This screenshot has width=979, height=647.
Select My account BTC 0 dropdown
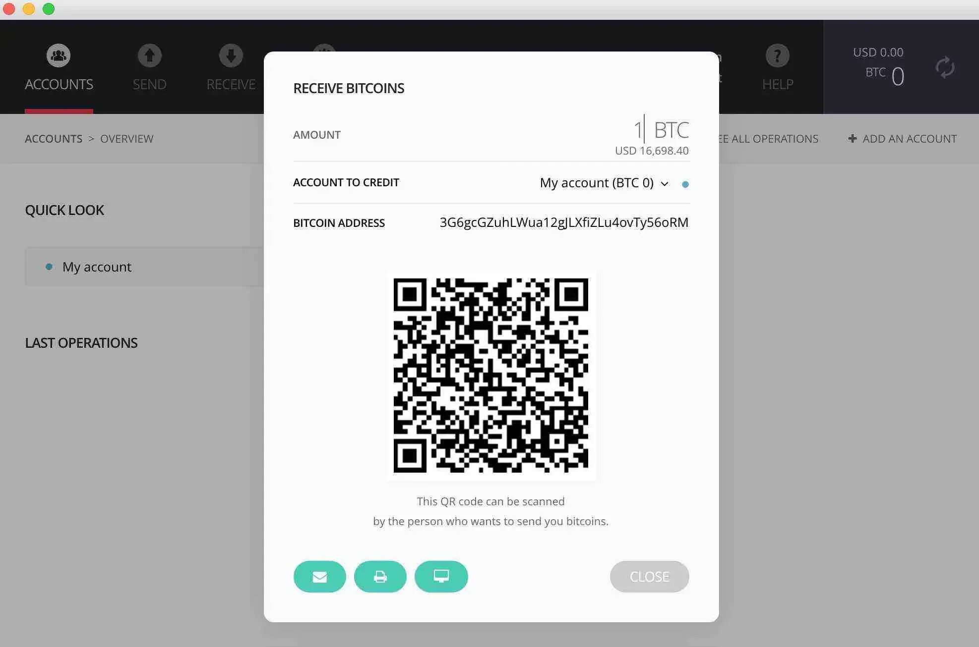click(x=604, y=183)
